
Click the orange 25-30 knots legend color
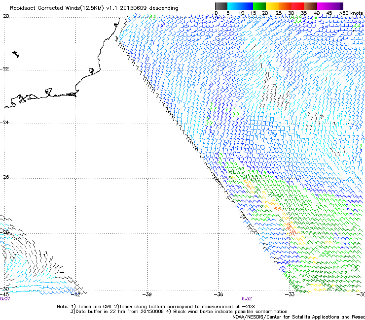click(x=285, y=6)
